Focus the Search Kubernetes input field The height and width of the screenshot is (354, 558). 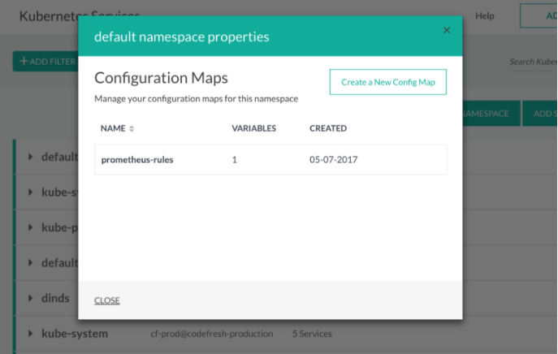pyautogui.click(x=533, y=62)
